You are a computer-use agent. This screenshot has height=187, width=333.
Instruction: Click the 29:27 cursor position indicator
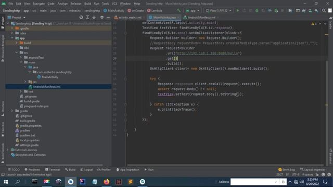coord(280,175)
